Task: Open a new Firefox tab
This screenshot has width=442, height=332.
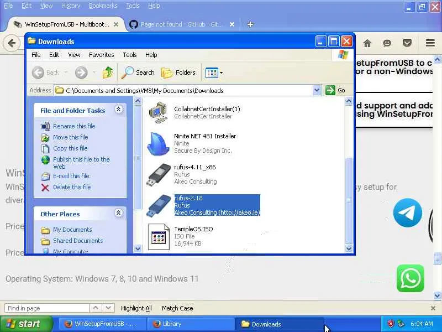Action: point(250,24)
